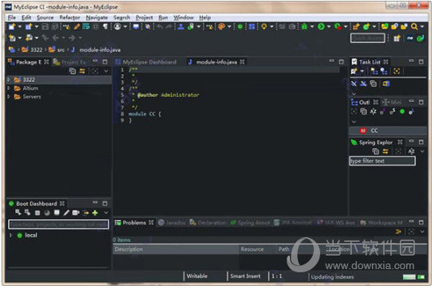
Task: Open the Window menu
Action: [x=183, y=18]
